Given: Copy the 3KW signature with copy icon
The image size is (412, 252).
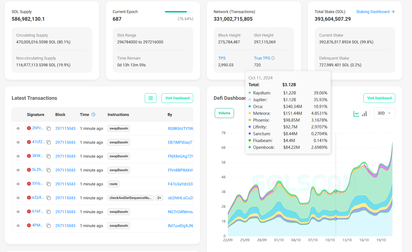Looking at the screenshot, I should click(49, 156).
